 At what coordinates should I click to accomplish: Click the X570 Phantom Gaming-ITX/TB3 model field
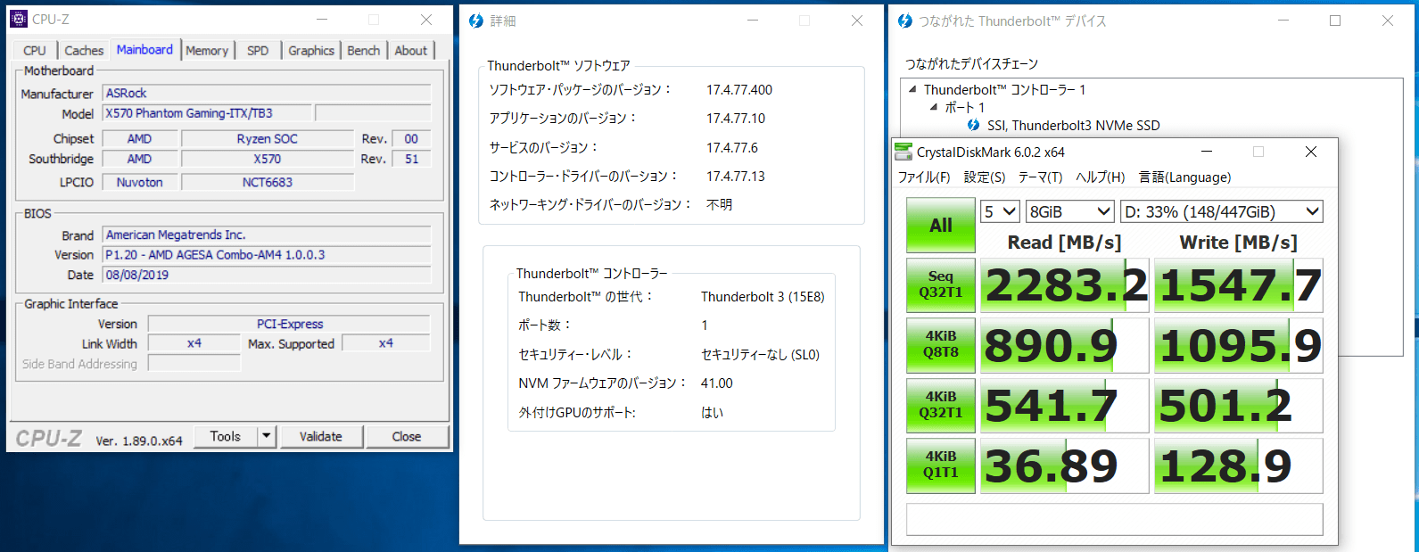point(207,113)
